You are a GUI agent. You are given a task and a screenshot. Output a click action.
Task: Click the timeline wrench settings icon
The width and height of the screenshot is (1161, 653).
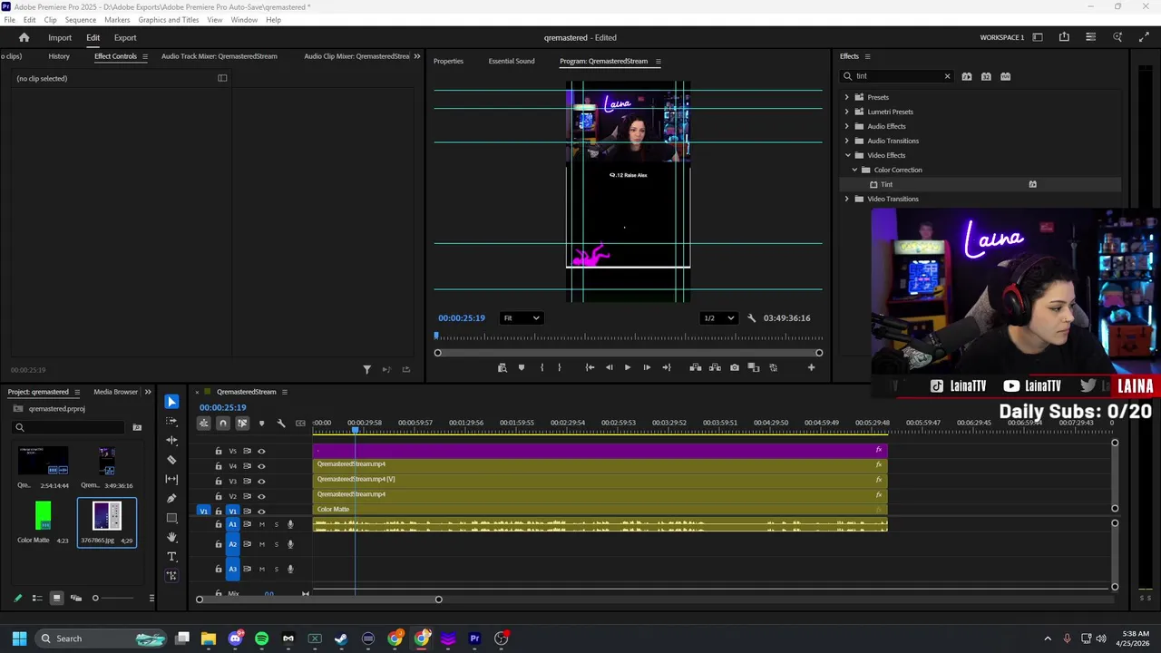click(x=280, y=423)
